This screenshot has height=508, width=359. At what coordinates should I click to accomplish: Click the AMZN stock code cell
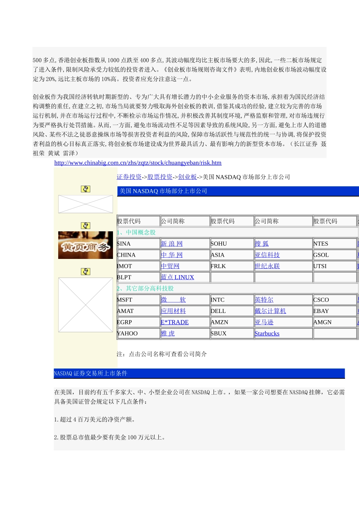point(232,322)
